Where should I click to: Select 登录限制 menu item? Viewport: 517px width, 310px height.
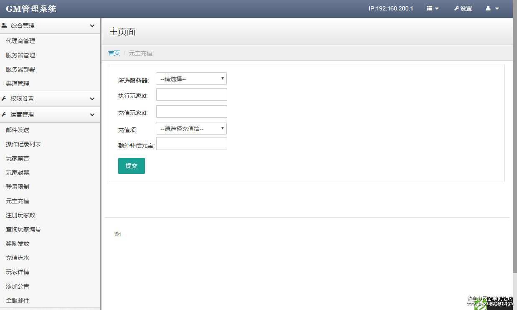[x=18, y=187]
